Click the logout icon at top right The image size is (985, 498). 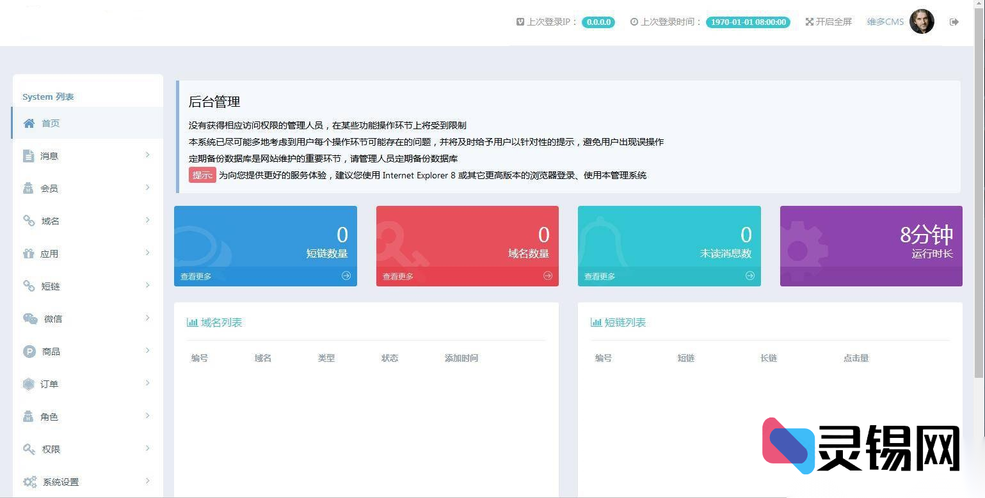(954, 21)
